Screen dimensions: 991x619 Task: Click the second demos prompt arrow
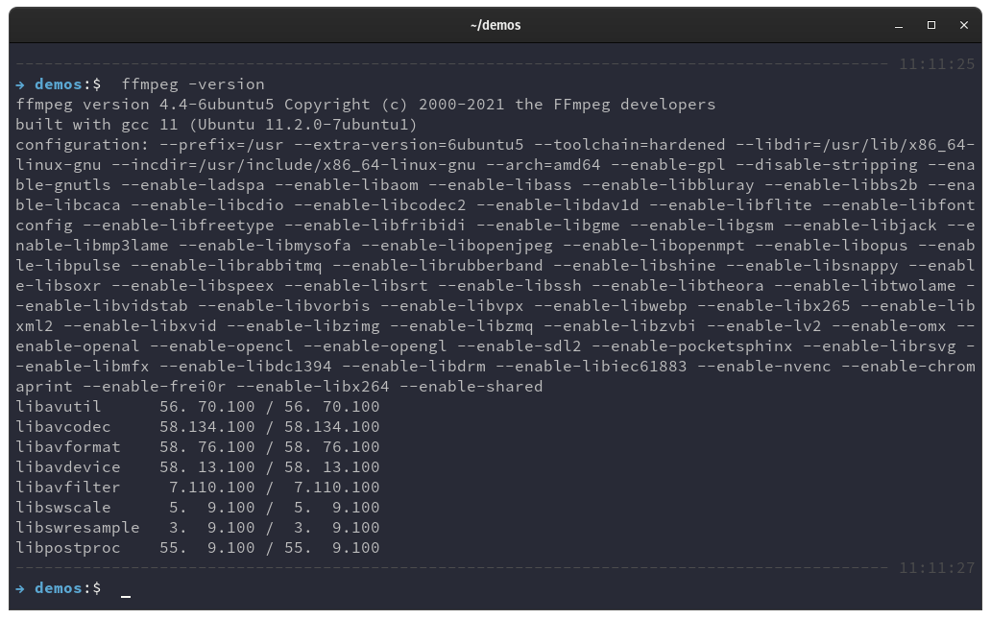[22, 587]
